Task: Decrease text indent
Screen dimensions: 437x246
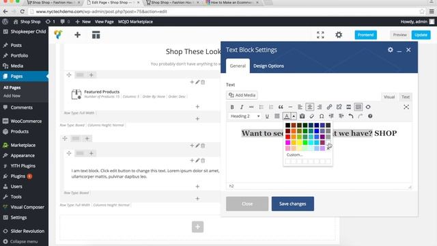Action: 331,116
